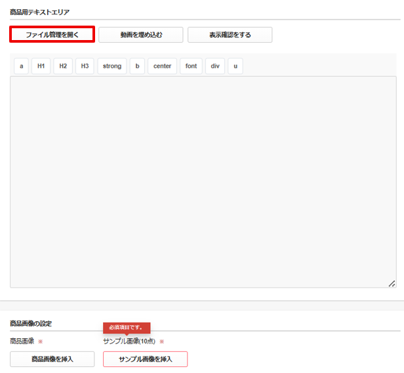Insert a 'center' alignment tag
The image size is (404, 373).
click(x=162, y=66)
